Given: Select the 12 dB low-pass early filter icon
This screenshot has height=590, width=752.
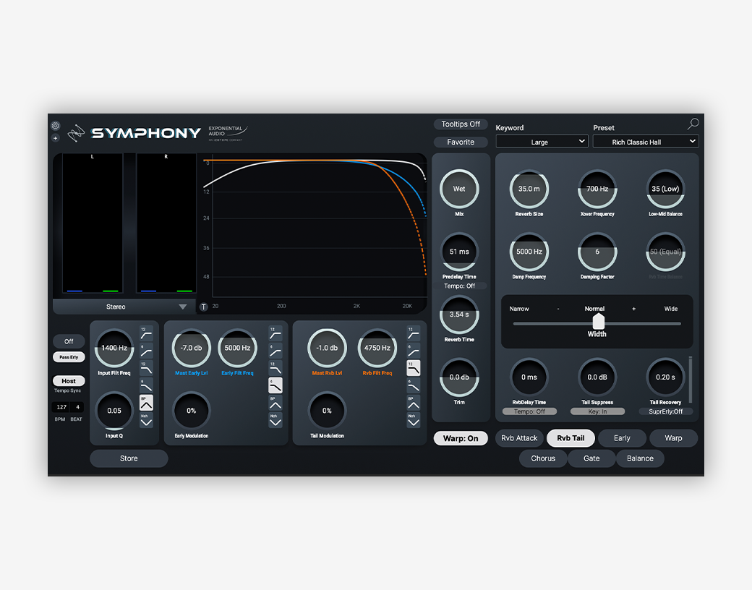Looking at the screenshot, I should tap(275, 368).
